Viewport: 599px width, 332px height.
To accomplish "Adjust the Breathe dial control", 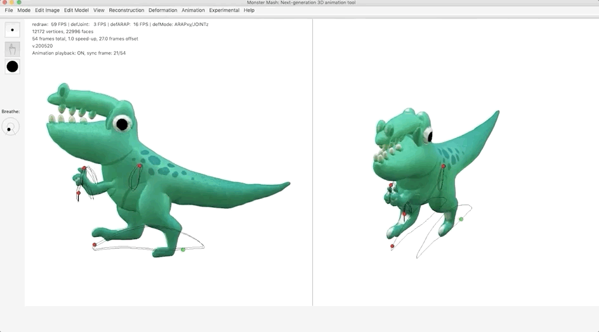I will tap(10, 127).
